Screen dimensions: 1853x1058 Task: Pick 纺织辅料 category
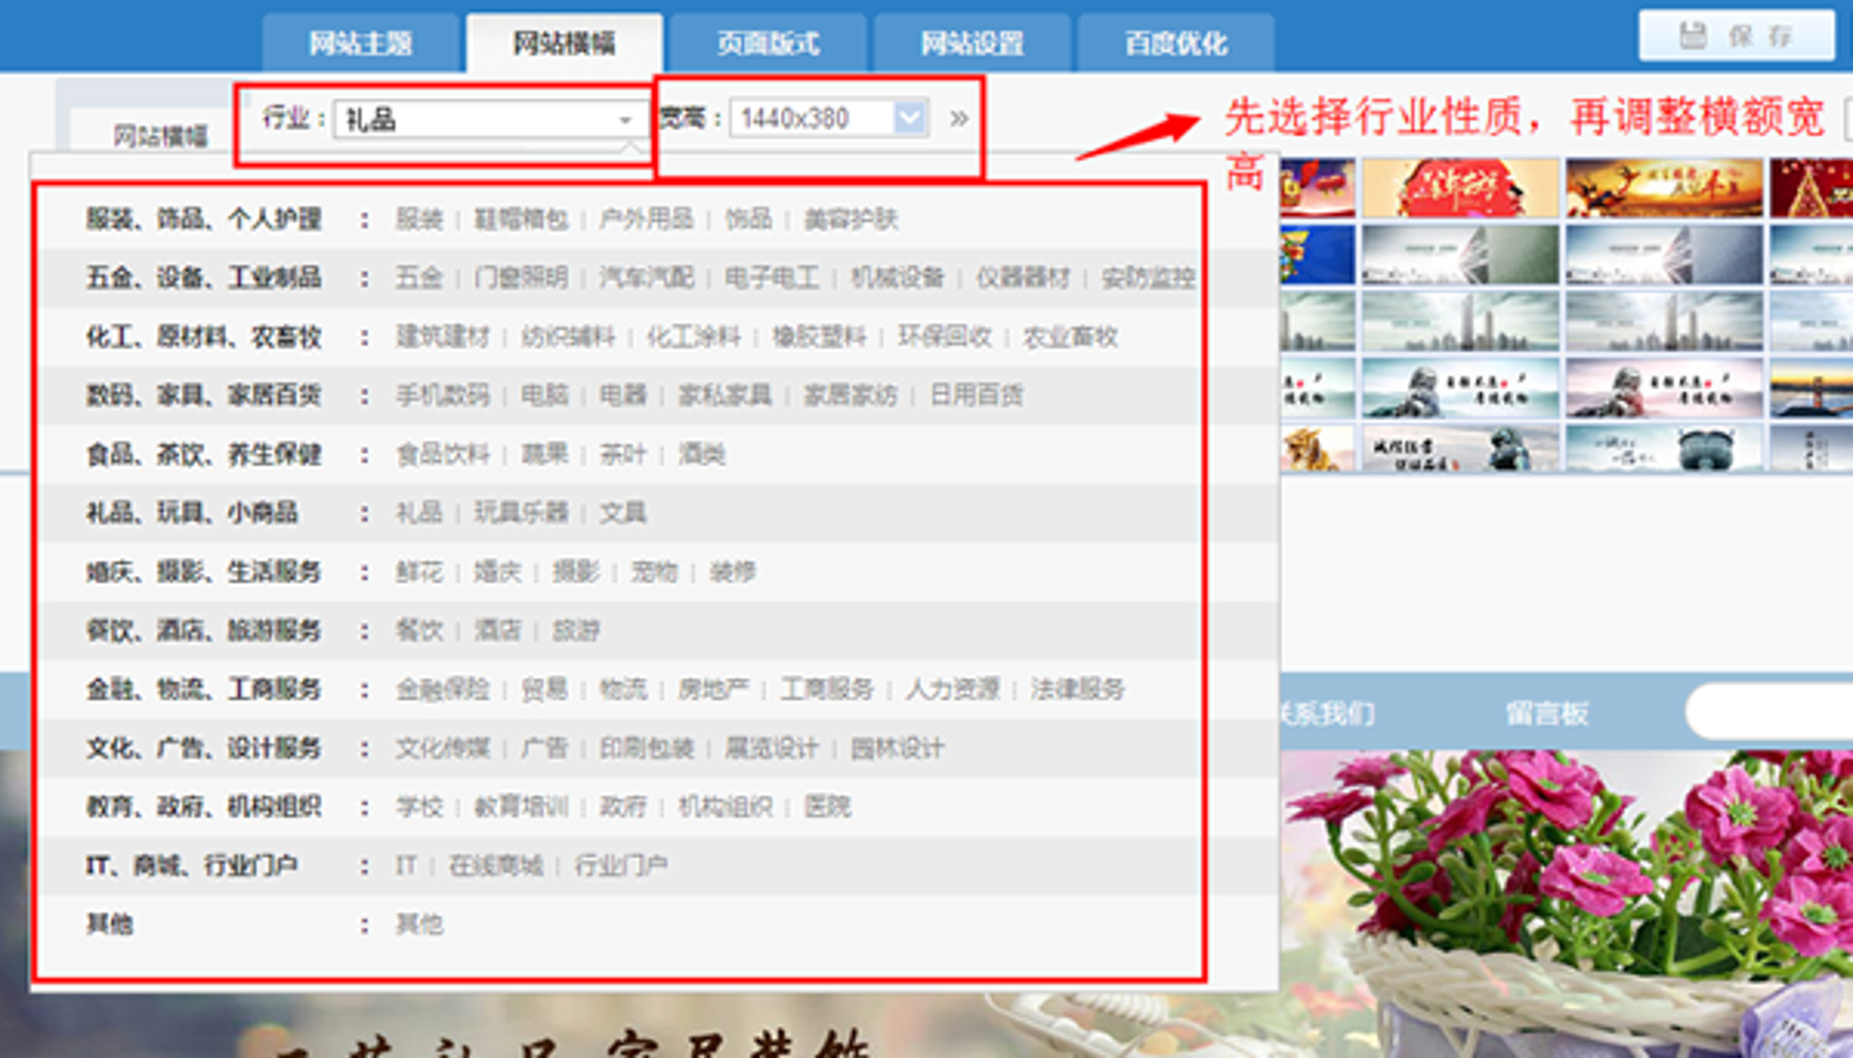point(568,337)
